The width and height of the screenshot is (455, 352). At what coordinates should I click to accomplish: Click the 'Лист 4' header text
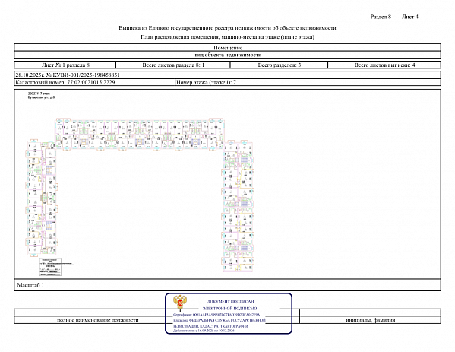409,17
